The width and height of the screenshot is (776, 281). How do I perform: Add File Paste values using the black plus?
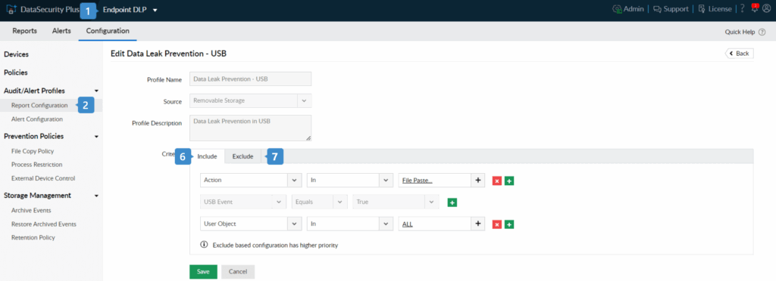click(x=478, y=181)
